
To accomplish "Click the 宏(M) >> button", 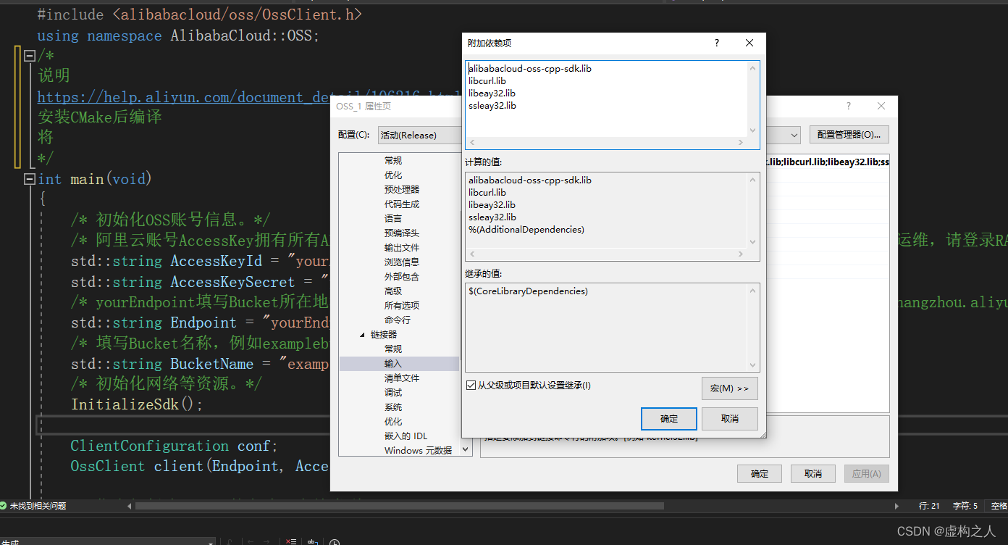I will (x=730, y=388).
